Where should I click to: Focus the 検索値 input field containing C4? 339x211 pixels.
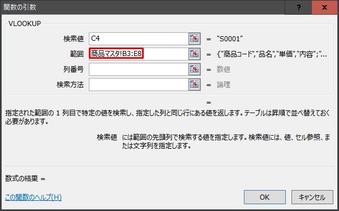click(x=139, y=38)
